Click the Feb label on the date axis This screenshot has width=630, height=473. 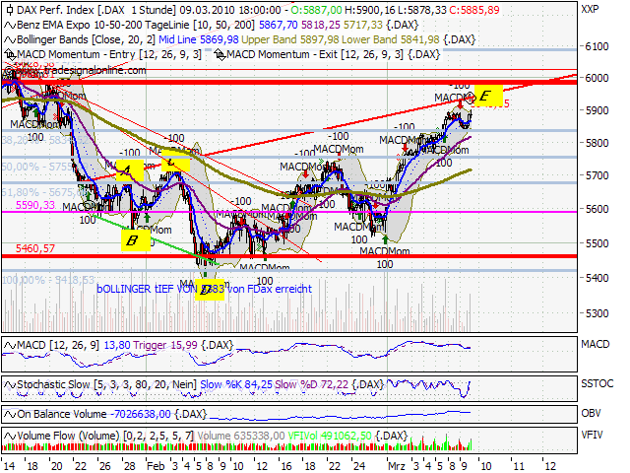156,466
